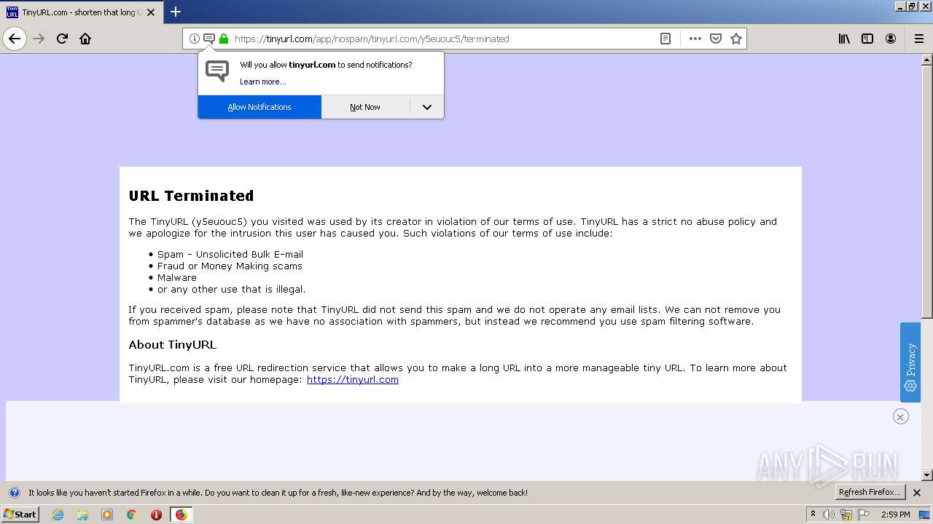
Task: Click the forward navigation arrow
Action: click(x=39, y=39)
